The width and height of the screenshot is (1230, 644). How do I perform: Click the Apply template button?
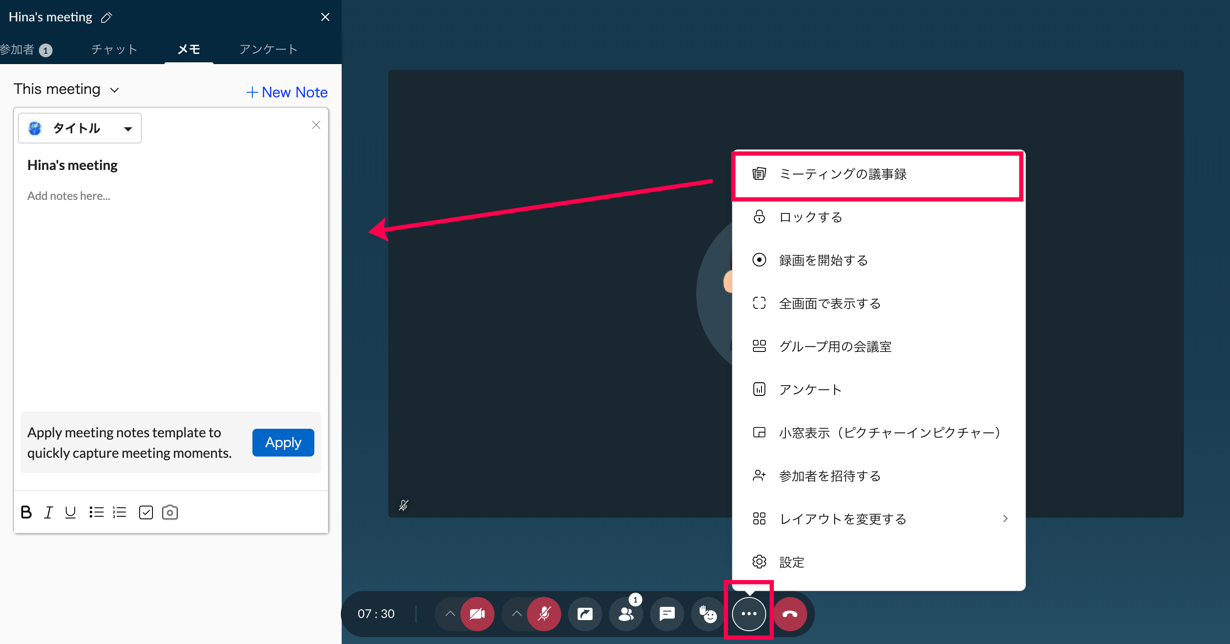[x=283, y=442]
